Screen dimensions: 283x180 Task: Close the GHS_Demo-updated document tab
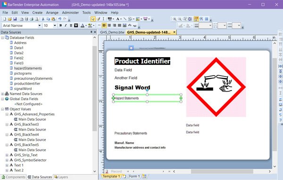(174, 32)
